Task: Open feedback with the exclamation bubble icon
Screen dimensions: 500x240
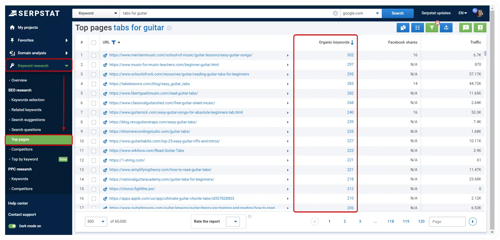Action: [466, 28]
